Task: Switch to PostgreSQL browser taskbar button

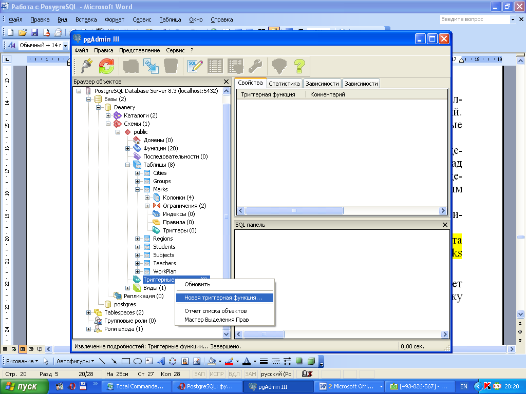Action: coord(208,387)
